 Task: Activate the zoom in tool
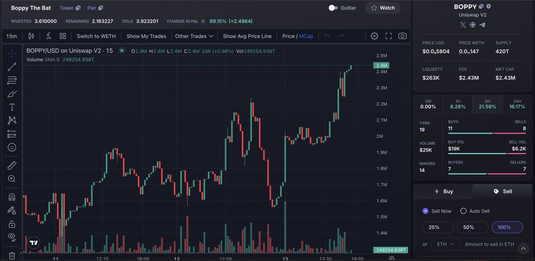pos(12,179)
